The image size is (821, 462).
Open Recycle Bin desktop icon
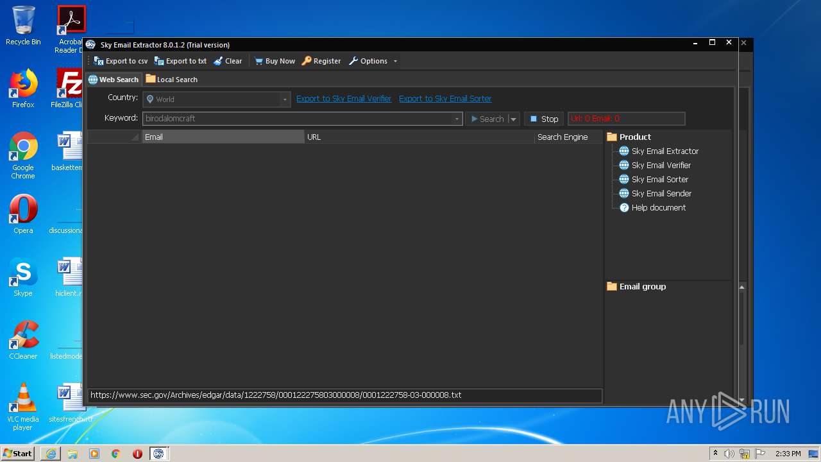(23, 26)
